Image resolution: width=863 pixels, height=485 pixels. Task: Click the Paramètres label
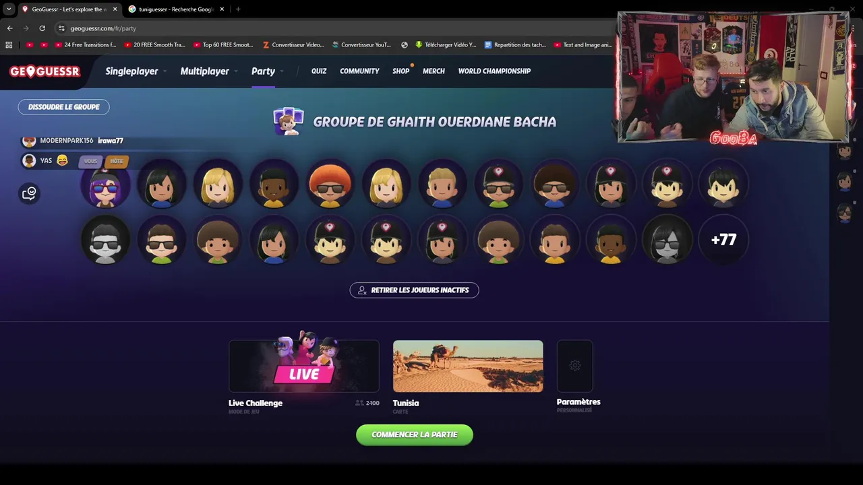coord(578,402)
